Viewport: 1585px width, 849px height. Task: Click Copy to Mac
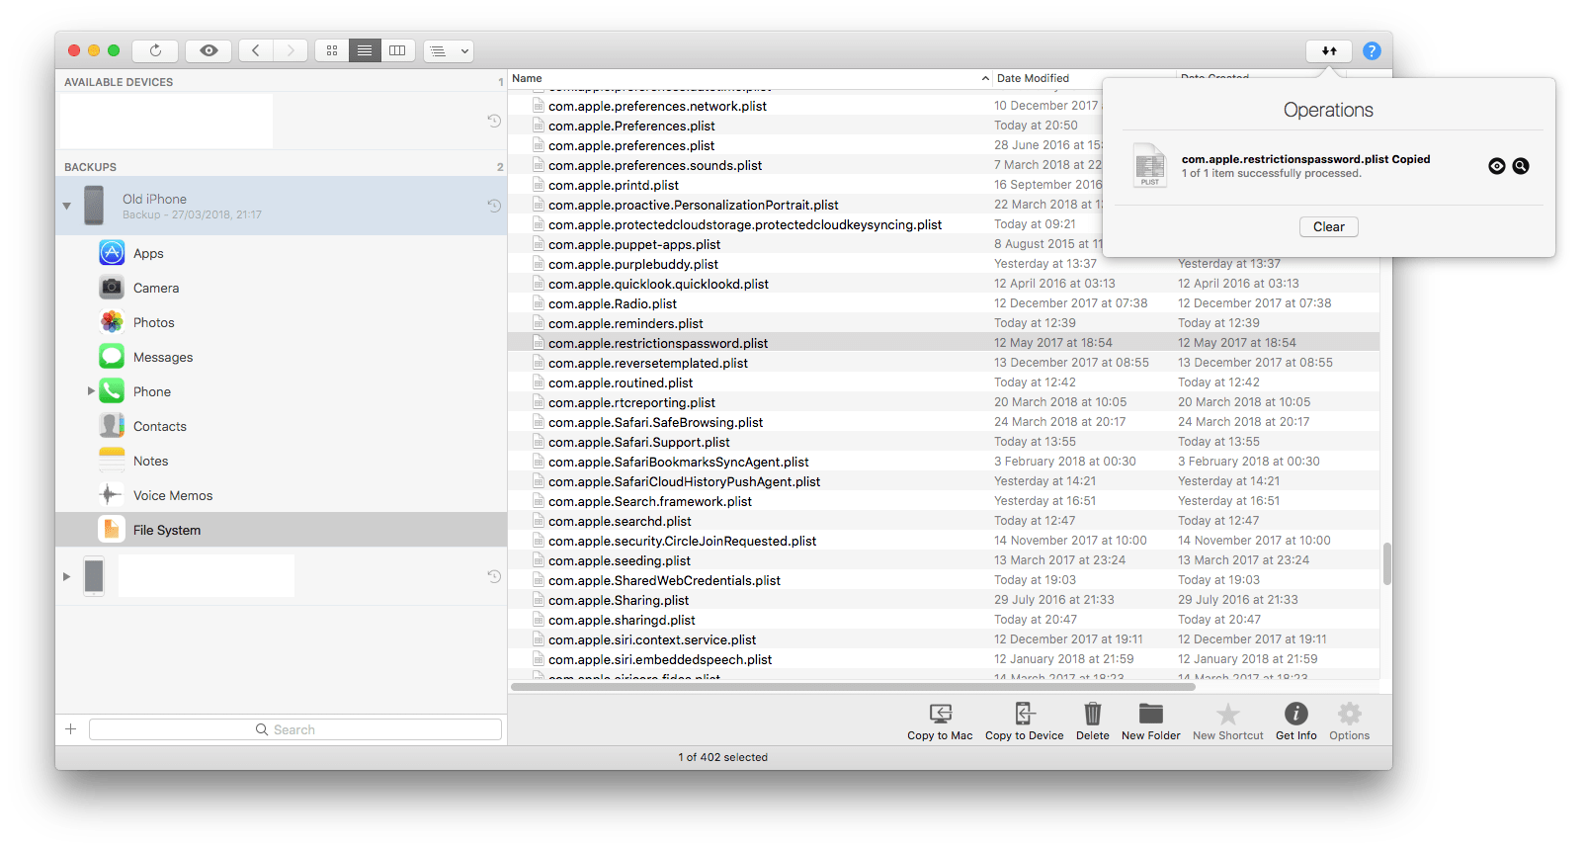click(940, 722)
